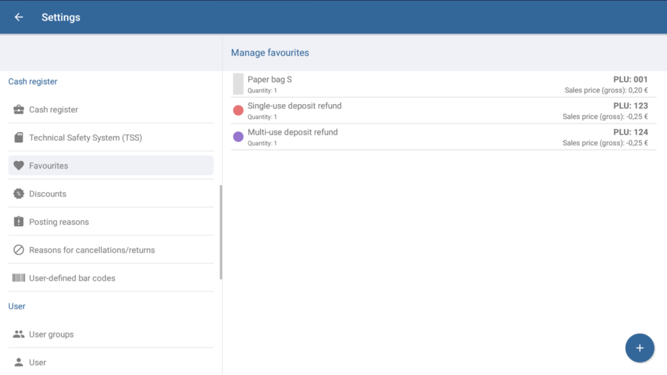Click the heart icon next to Favourites
667x375 pixels.
coord(19,166)
